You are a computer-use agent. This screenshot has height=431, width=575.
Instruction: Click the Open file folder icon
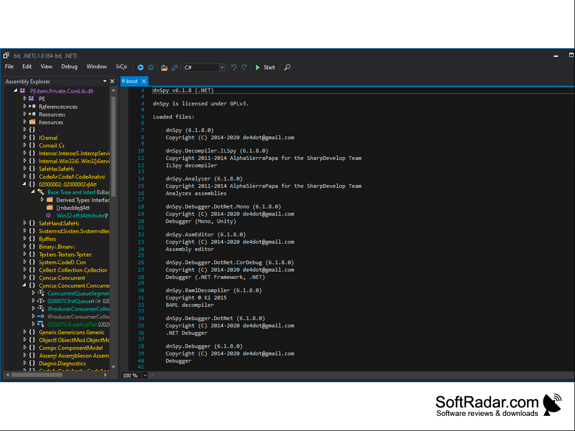tap(164, 67)
